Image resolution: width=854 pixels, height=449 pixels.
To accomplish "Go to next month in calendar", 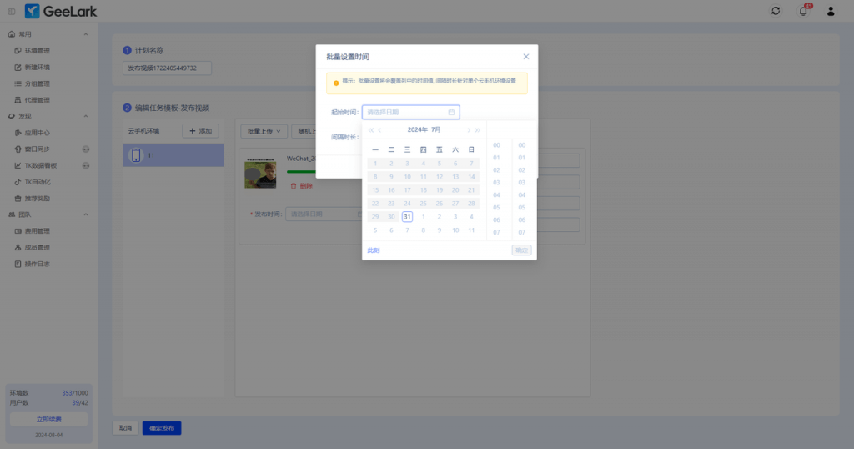I will coord(469,130).
